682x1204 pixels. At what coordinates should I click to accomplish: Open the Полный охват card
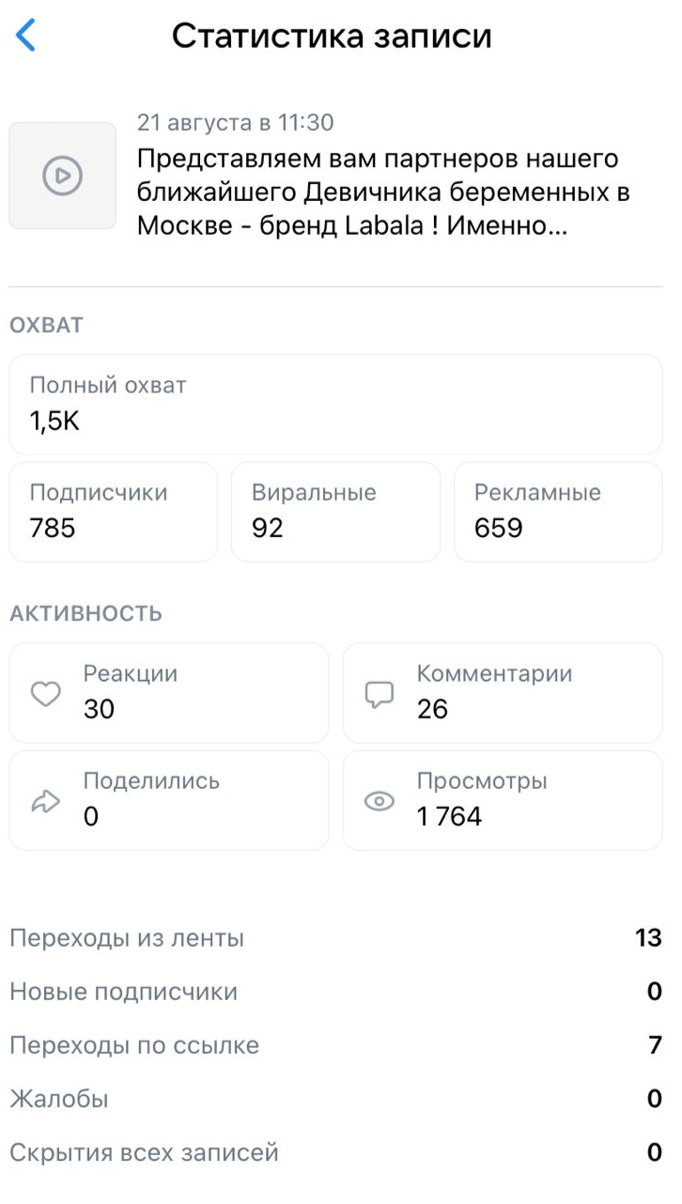(x=335, y=404)
